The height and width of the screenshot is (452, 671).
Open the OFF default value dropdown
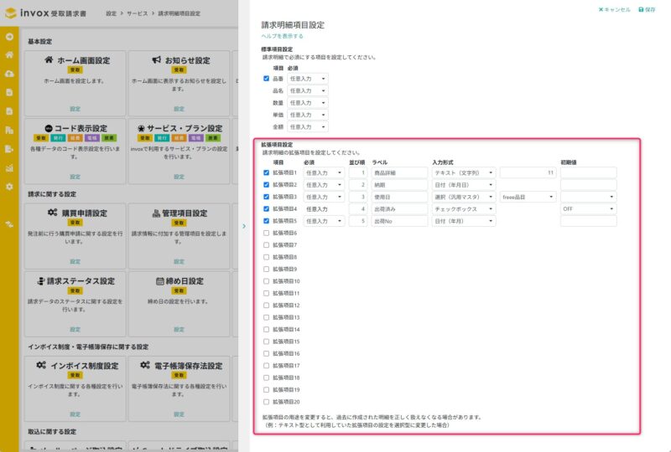click(589, 209)
